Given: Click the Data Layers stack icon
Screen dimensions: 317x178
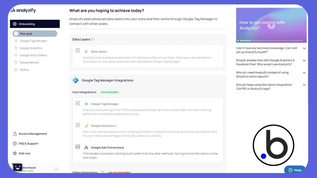Looking at the screenshot, I should [x=86, y=52].
